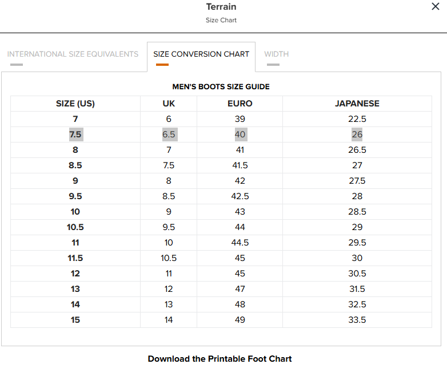Switch to International Size Equivalents tab
Viewport: 447px width, 380px height.
coord(73,54)
